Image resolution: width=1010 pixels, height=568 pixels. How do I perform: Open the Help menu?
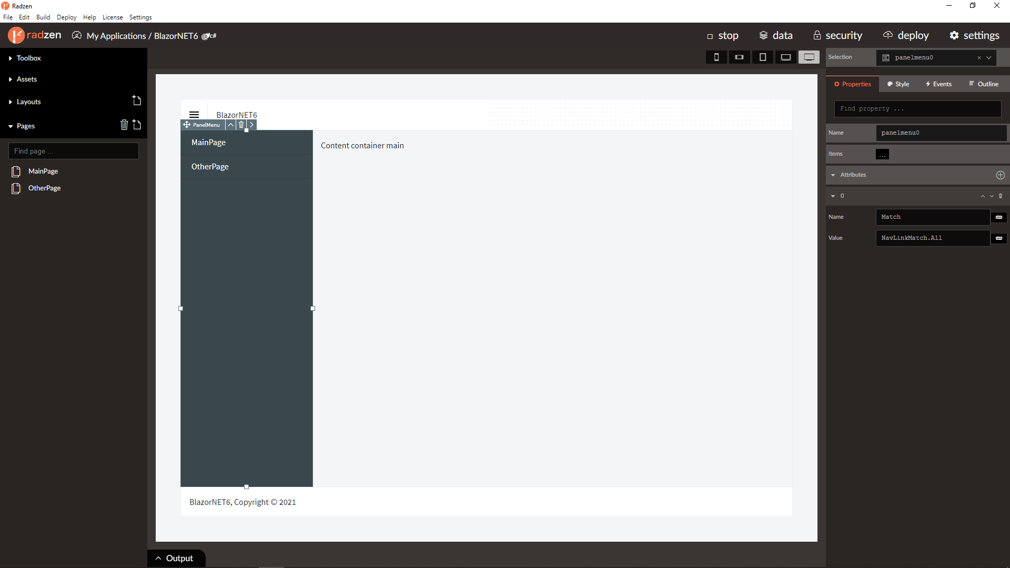click(89, 17)
